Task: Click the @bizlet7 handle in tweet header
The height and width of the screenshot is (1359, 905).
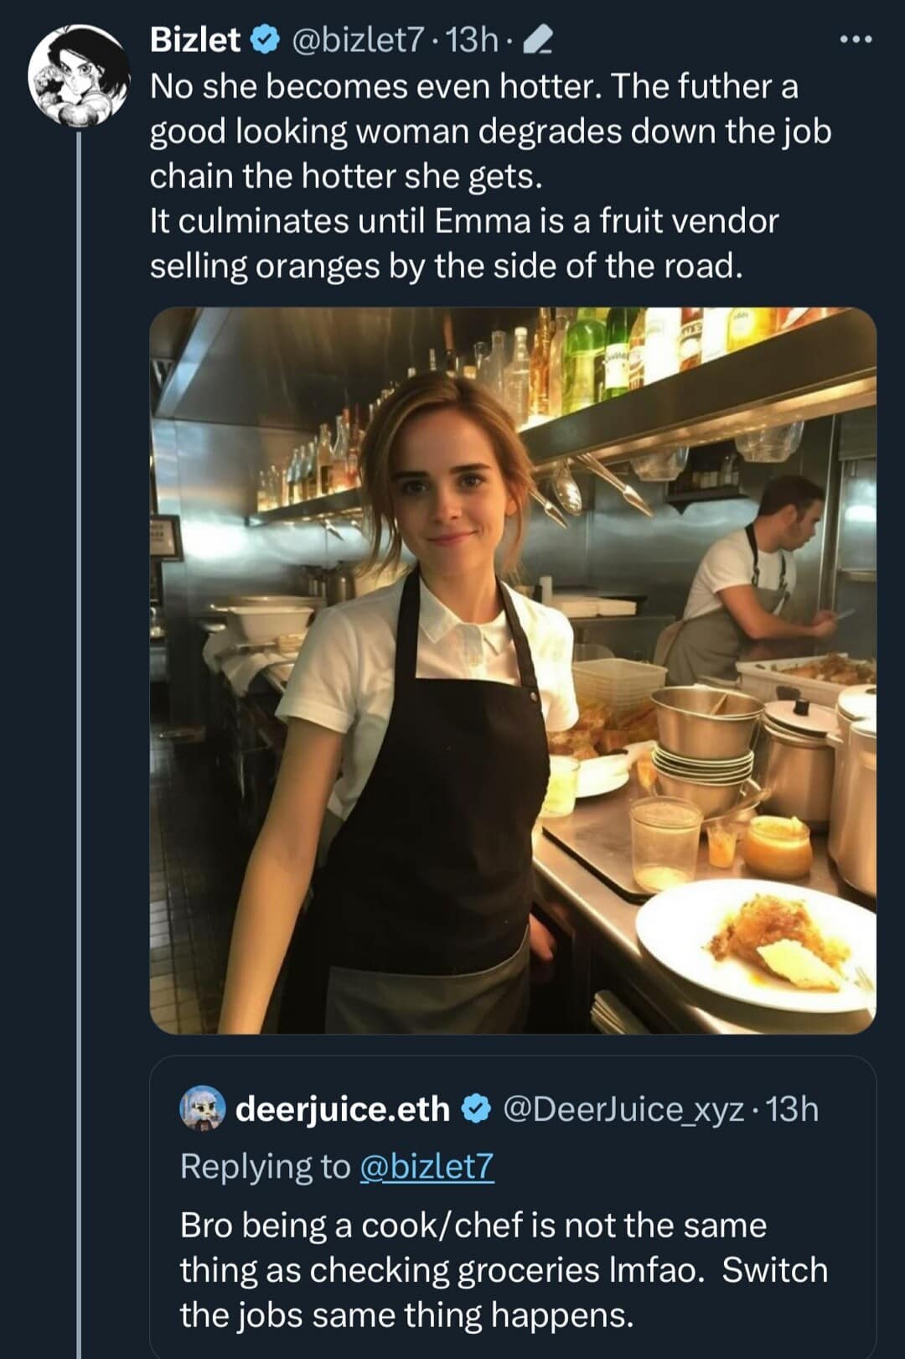Action: [x=358, y=39]
